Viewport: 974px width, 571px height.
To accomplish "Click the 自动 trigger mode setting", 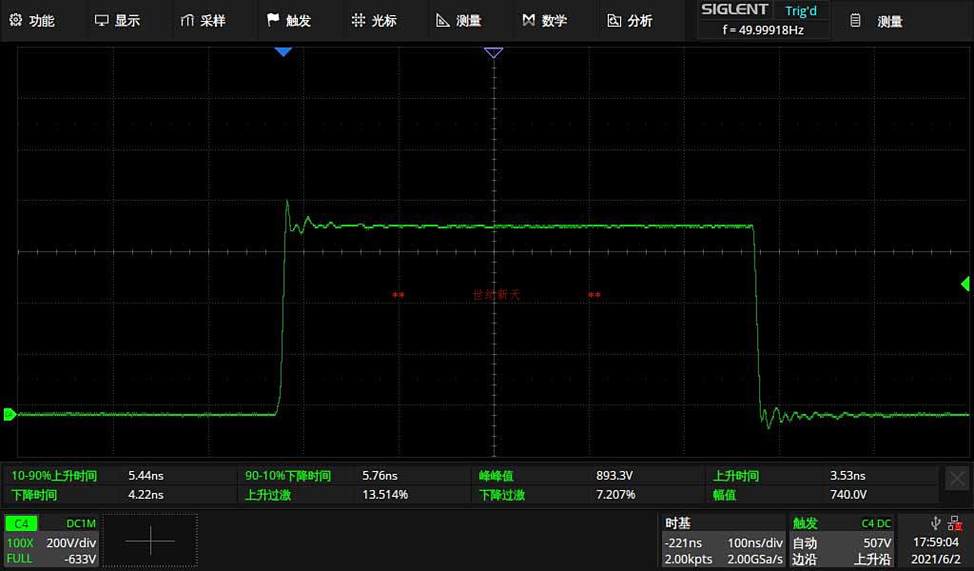I will pos(805,543).
